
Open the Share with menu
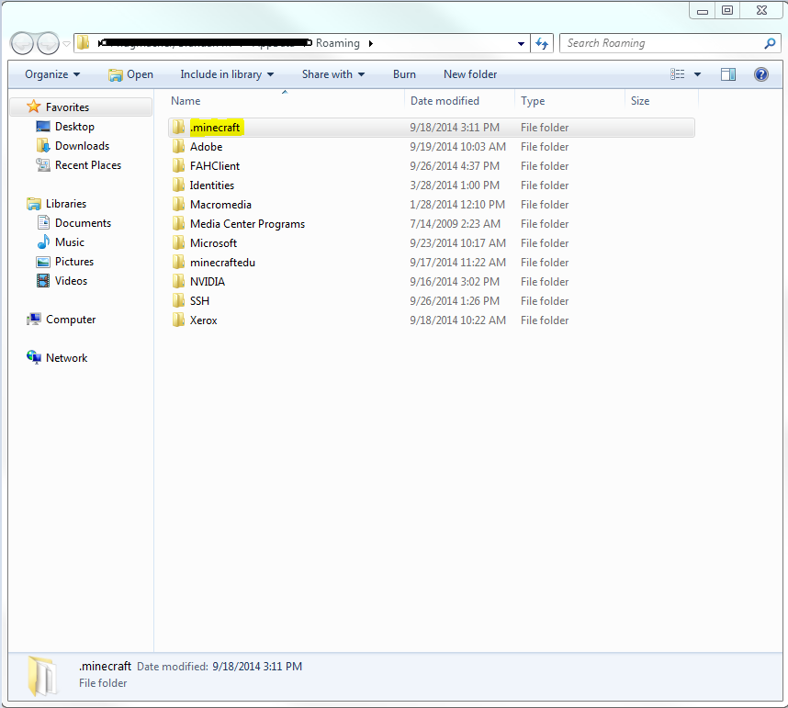coord(333,74)
